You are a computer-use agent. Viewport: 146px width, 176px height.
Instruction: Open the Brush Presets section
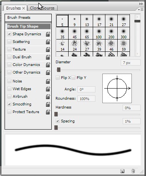pyautogui.click(x=28, y=18)
